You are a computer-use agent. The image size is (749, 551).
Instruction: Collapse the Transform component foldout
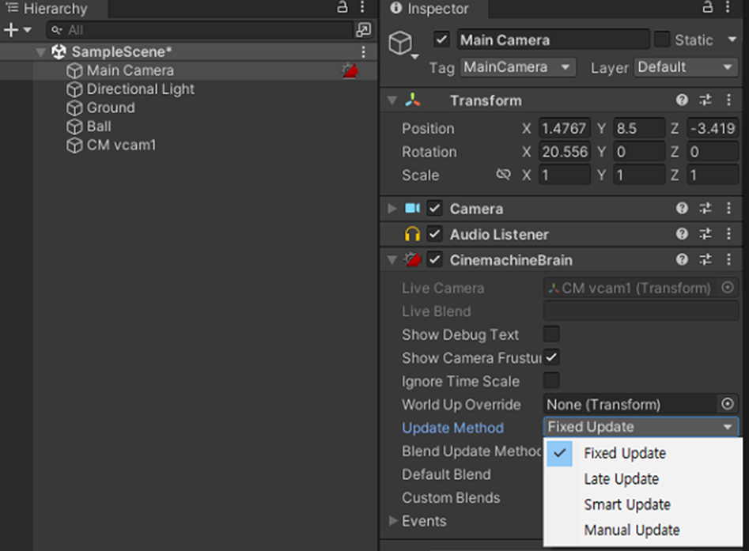(392, 100)
